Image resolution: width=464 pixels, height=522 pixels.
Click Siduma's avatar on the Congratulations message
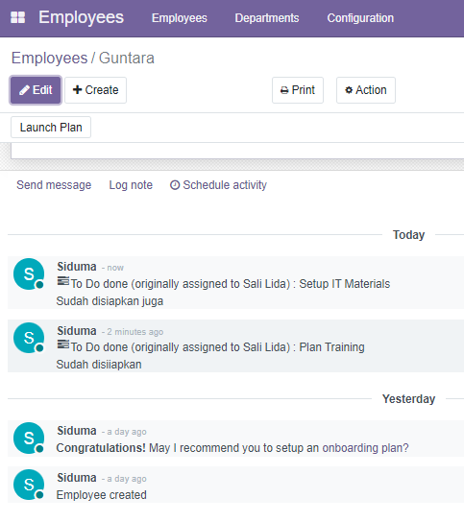click(29, 438)
